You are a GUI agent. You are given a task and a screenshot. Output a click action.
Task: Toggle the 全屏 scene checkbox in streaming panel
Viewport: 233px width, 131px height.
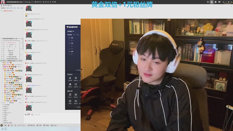[x=69, y=52]
